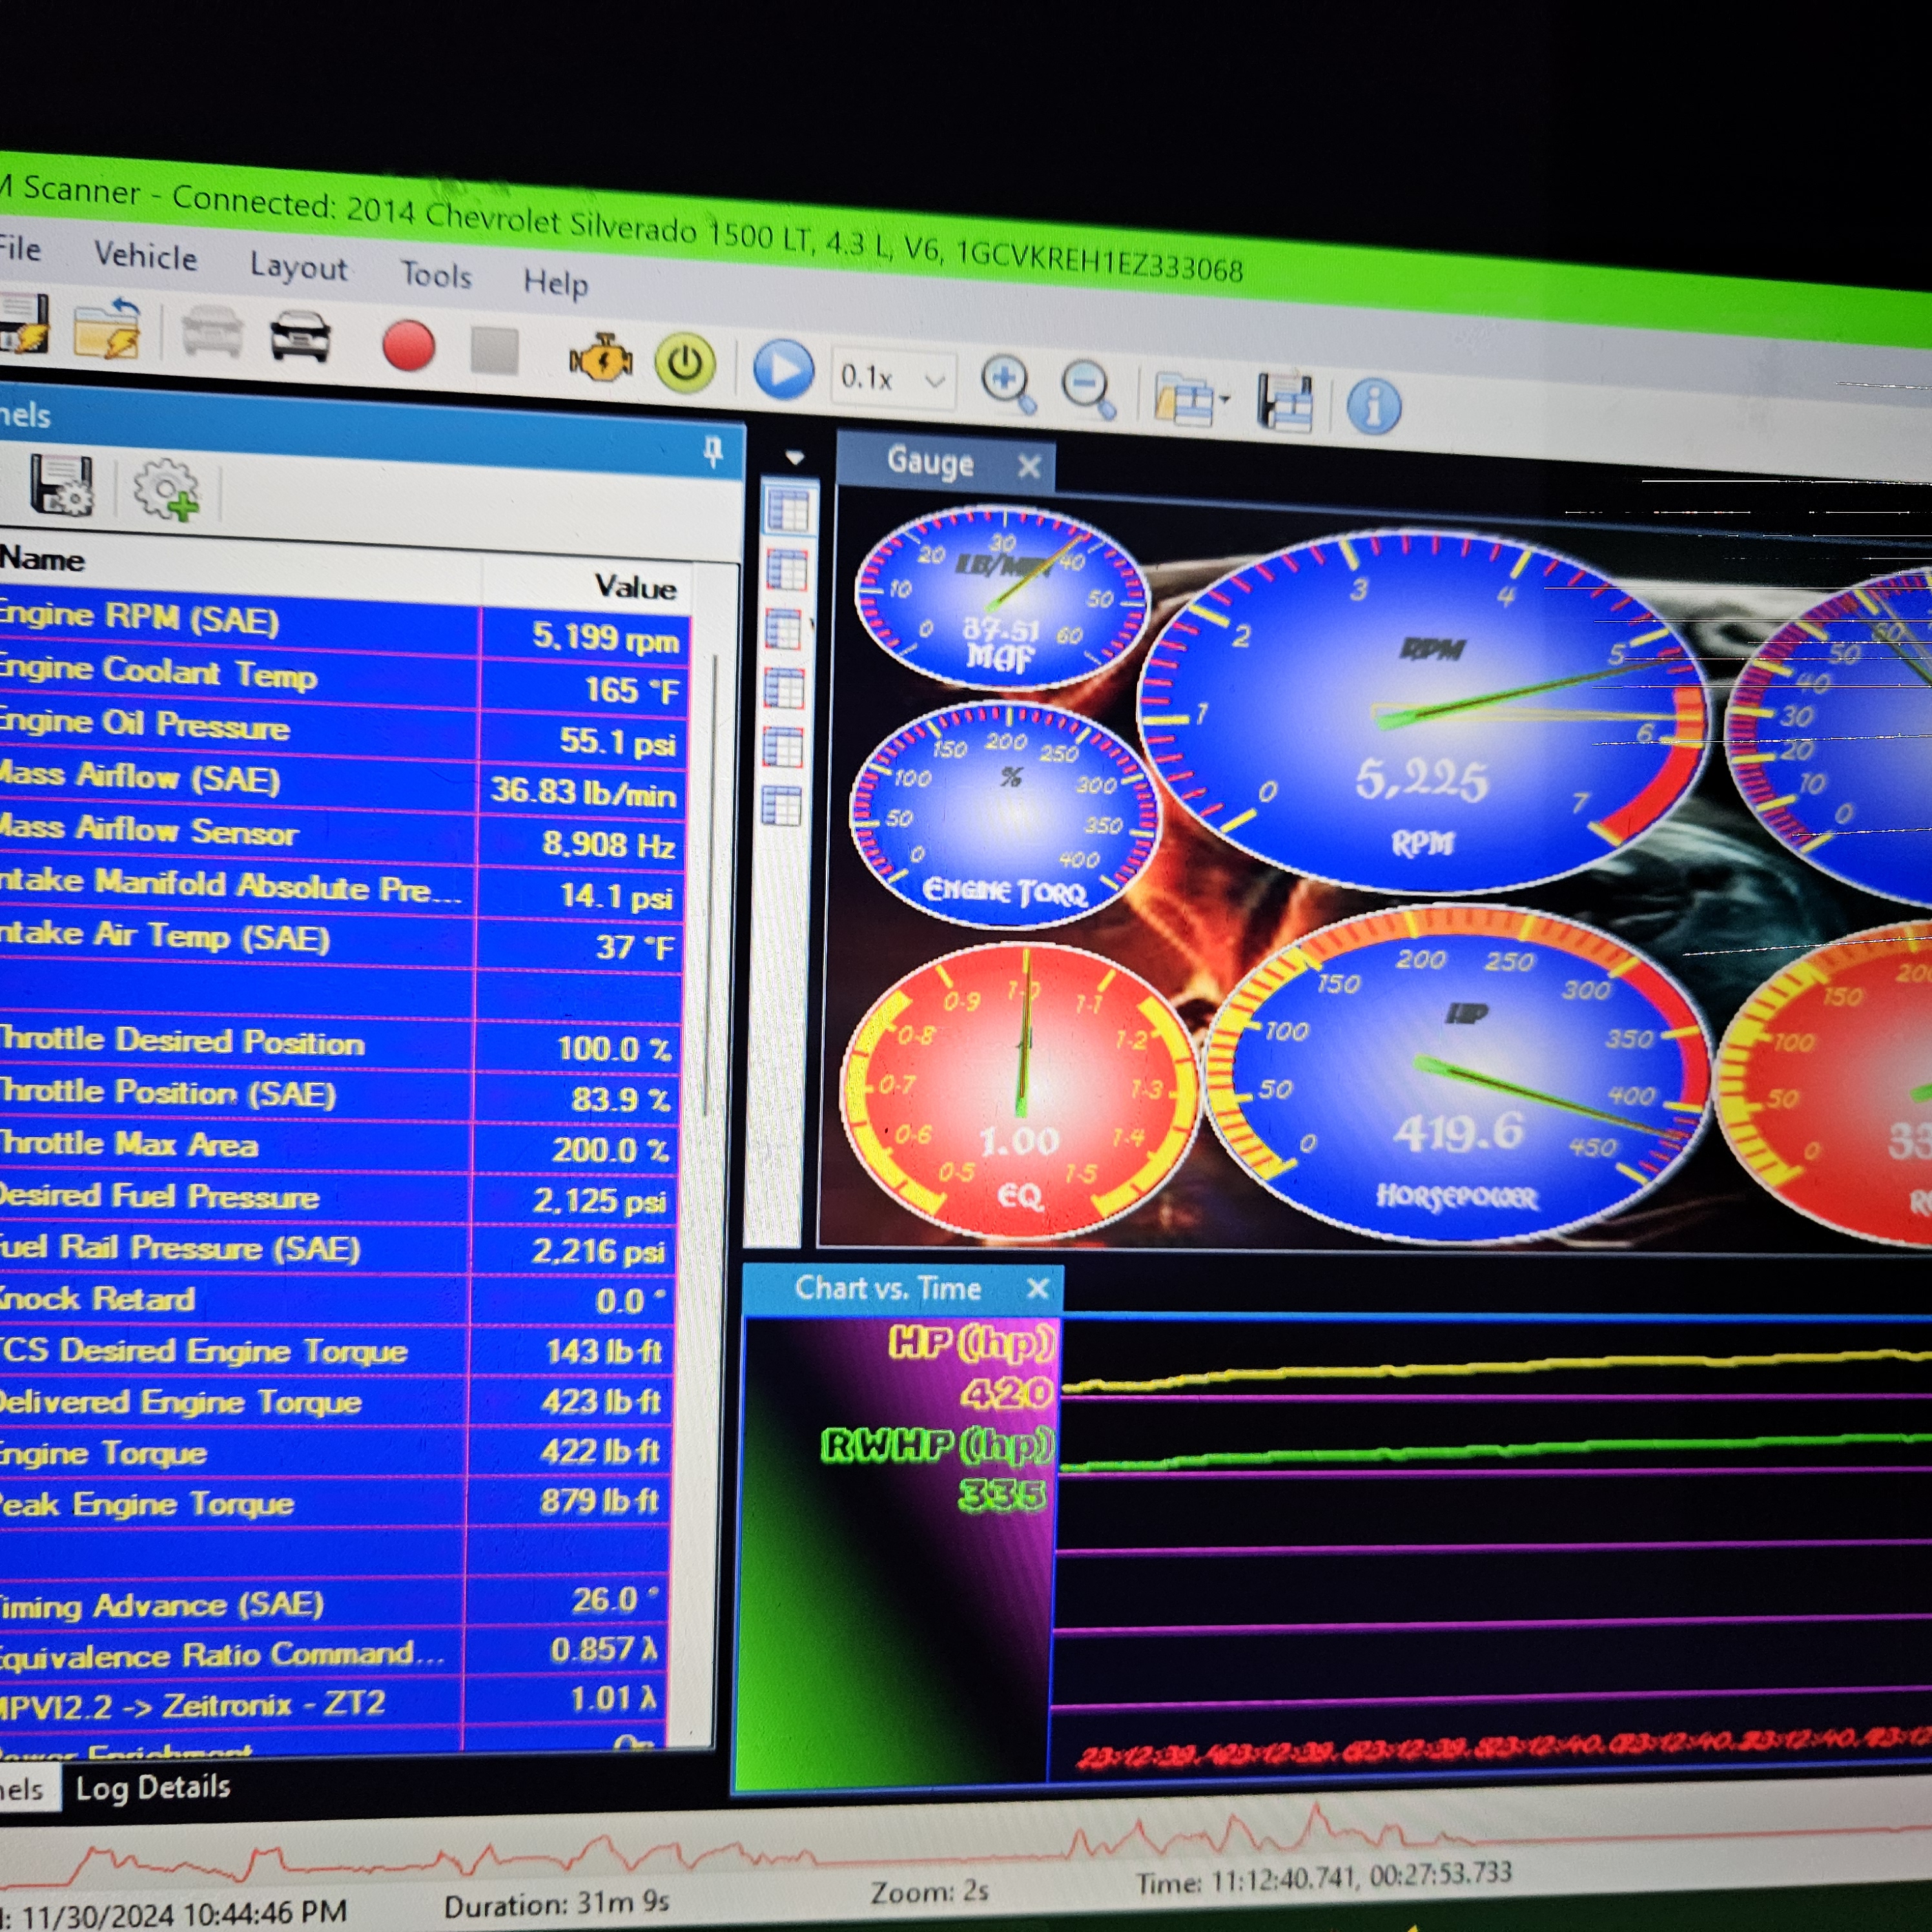
Task: Toggle the channels panel pin
Action: 713,452
